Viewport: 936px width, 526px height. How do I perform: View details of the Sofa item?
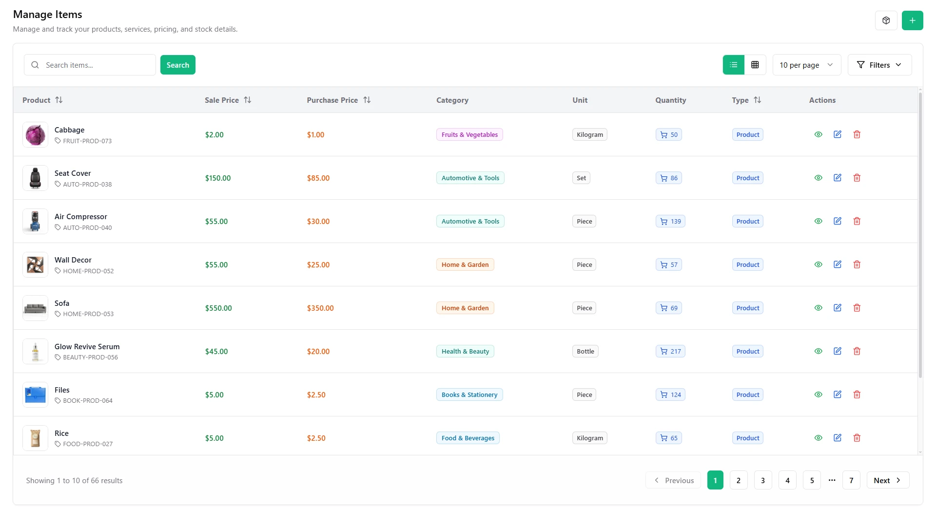[x=818, y=308]
